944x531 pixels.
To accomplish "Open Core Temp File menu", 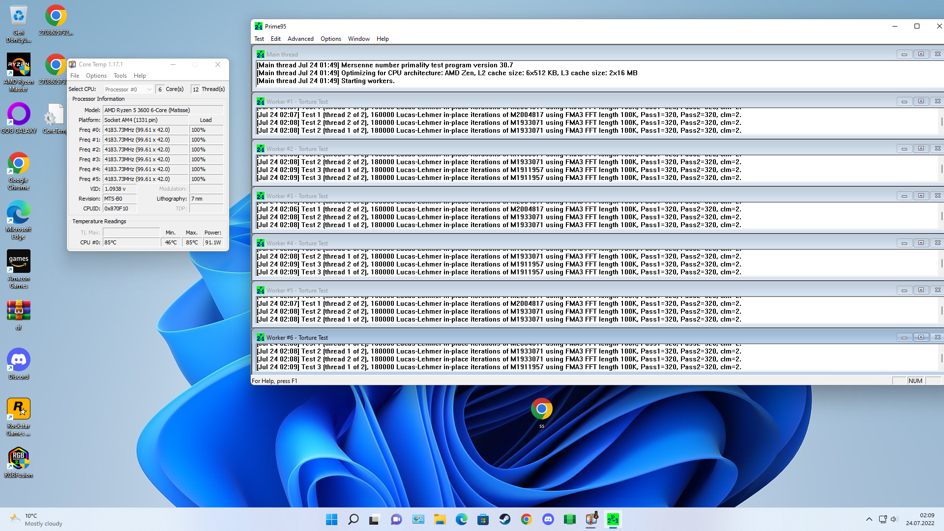I will click(x=75, y=76).
